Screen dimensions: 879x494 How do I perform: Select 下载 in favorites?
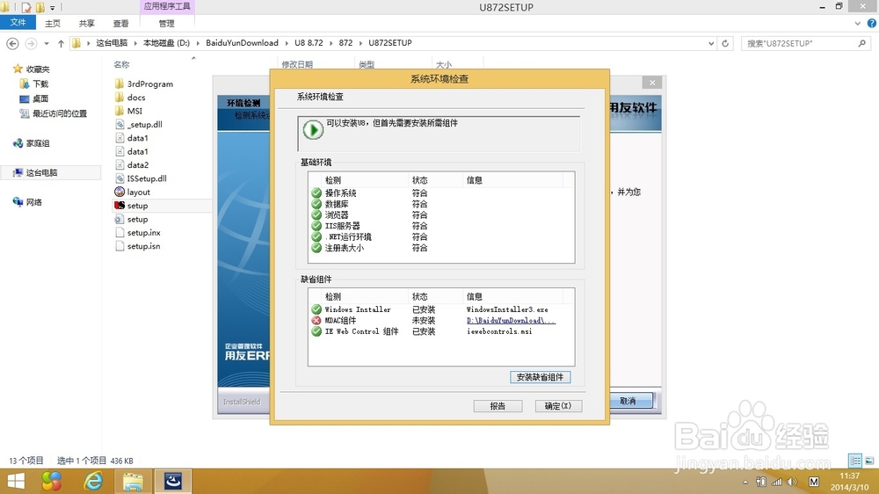(x=40, y=84)
